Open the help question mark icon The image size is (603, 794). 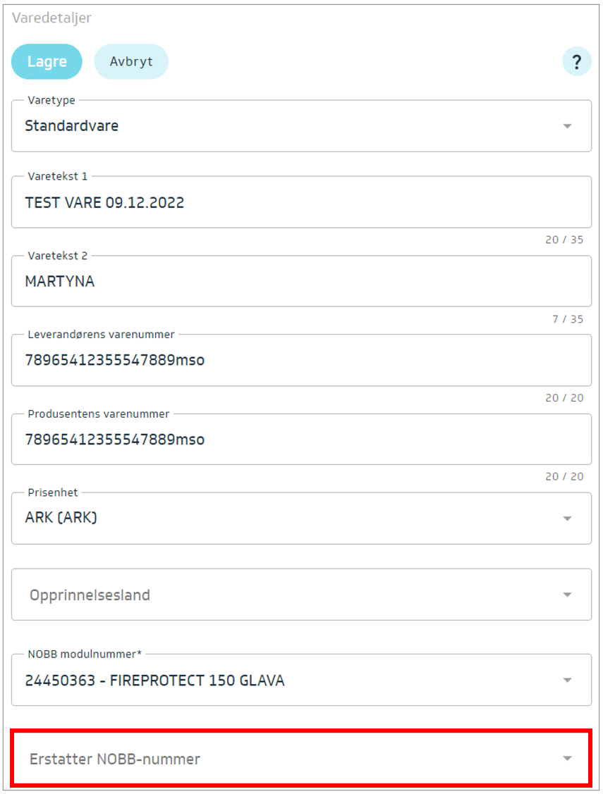click(576, 62)
